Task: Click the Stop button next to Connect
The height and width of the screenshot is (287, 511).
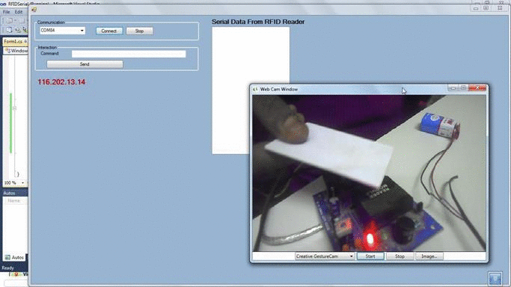Action: [x=139, y=31]
